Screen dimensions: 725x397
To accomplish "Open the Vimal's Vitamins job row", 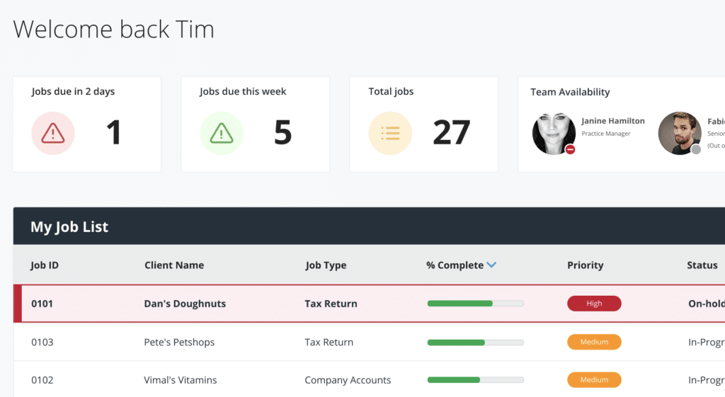I will (181, 380).
